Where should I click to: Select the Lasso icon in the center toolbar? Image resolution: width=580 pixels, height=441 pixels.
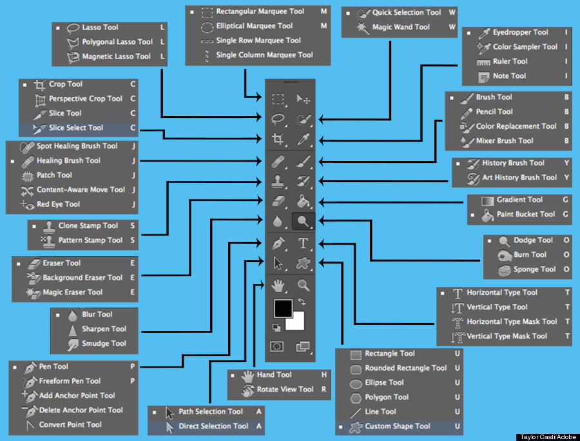[x=278, y=119]
